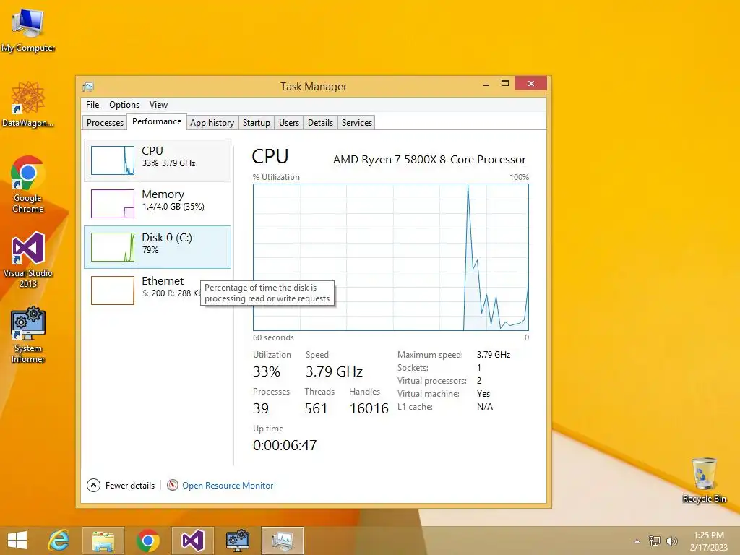Click the taskbar clock and date
Viewport: 740px width, 555px height.
pyautogui.click(x=708, y=541)
